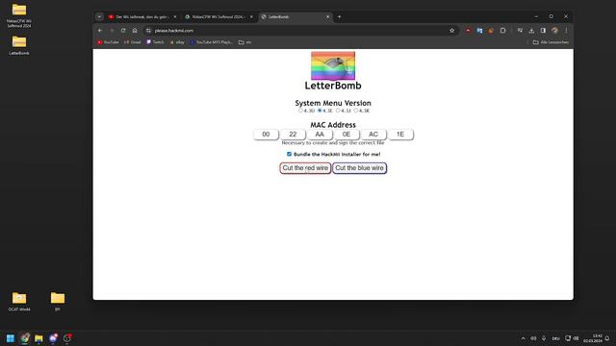Open the YouTube MP3 Playlist bookmark
Viewport: 616px width, 346px height.
click(x=212, y=42)
